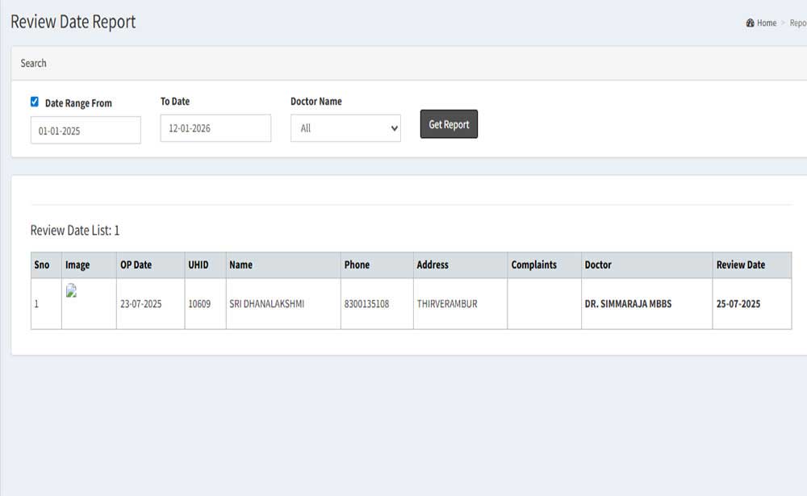
Task: Click the Doctor column header
Action: coord(598,265)
